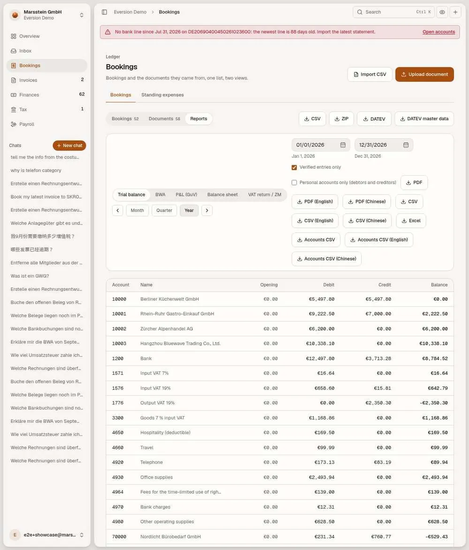Download Accounts CSV

point(316,240)
